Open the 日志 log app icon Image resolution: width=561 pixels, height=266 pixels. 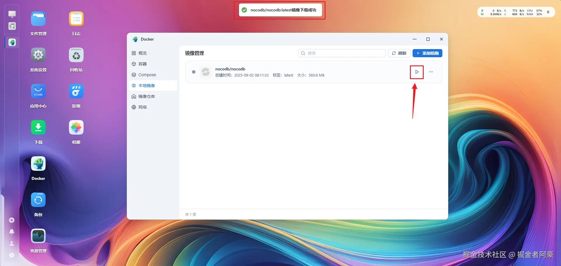click(x=76, y=19)
